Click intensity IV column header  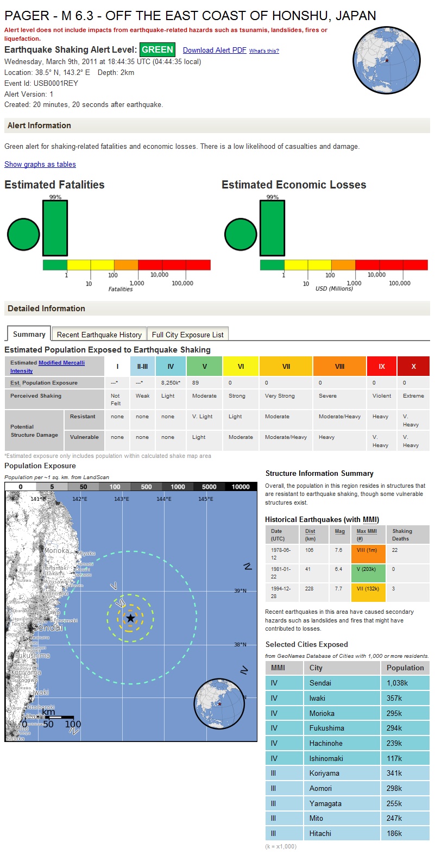tap(171, 366)
